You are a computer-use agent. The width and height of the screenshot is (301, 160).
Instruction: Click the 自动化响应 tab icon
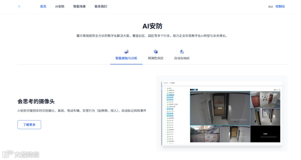182,52
